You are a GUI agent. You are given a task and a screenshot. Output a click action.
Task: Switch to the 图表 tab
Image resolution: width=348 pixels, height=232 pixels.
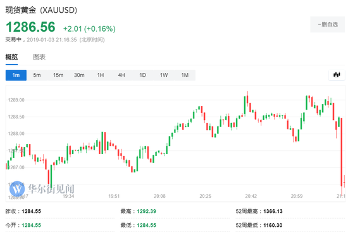point(39,57)
